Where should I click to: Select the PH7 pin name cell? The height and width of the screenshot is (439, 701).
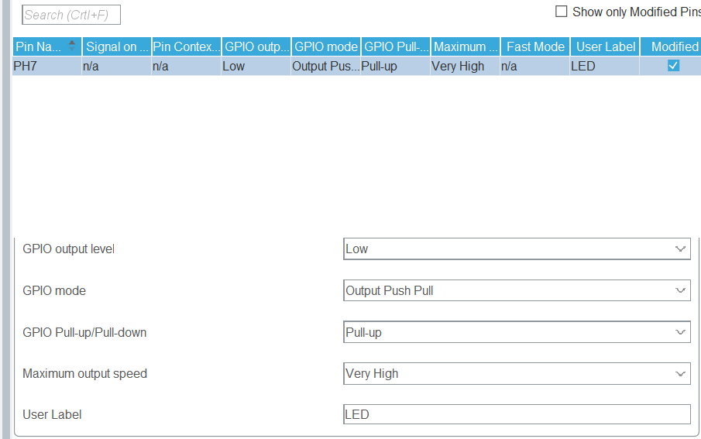47,66
